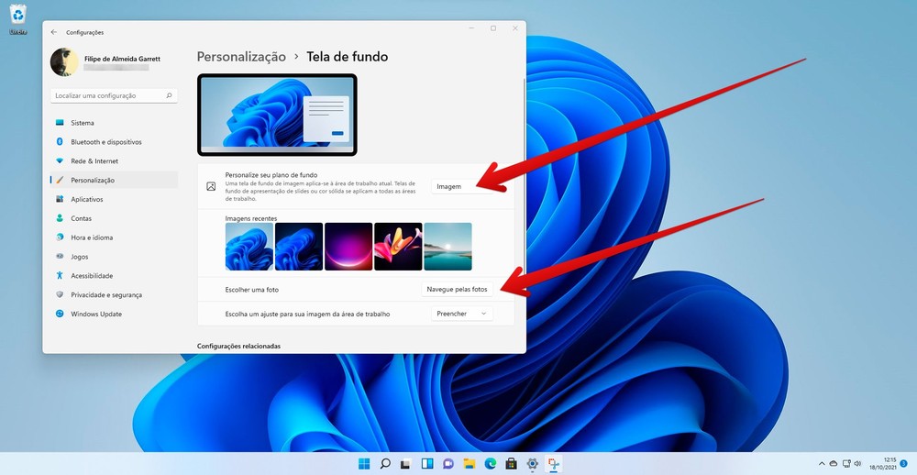The height and width of the screenshot is (475, 917).
Task: Open the Preencher fit dropdown
Action: click(x=462, y=314)
